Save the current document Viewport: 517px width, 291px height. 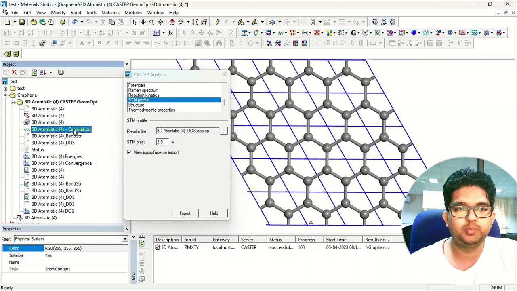22,22
